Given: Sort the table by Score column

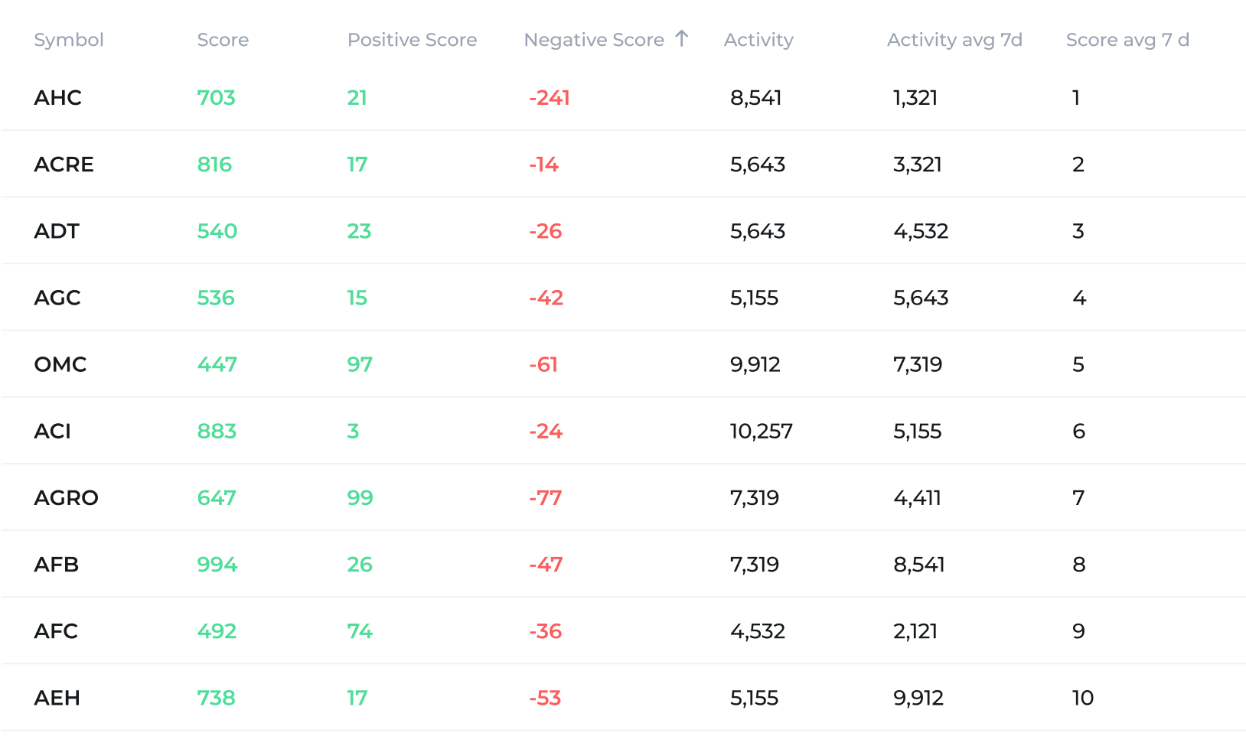Looking at the screenshot, I should 223,40.
